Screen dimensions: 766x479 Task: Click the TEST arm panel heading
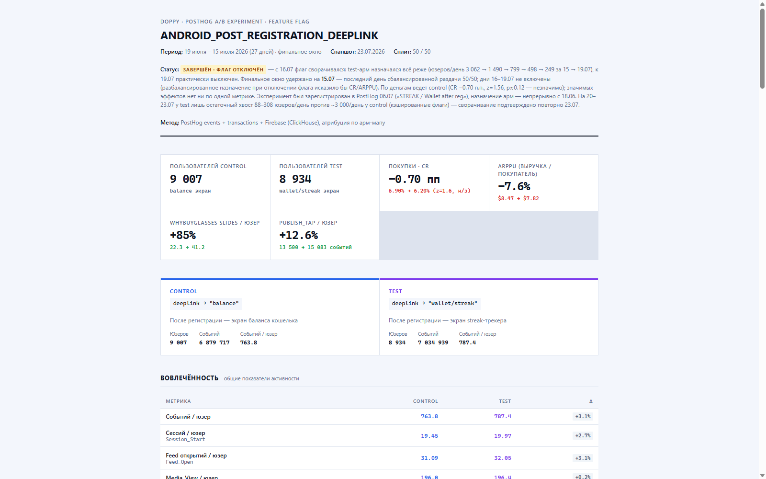tap(395, 291)
